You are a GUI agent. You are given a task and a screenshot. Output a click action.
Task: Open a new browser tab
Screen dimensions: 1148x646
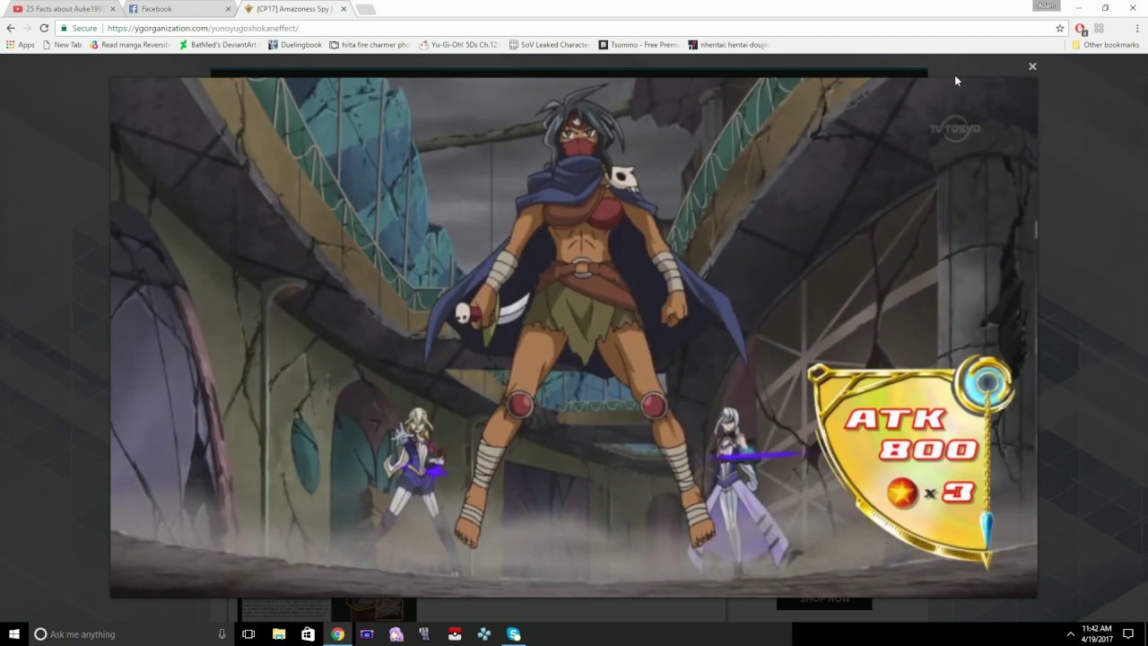click(x=366, y=9)
